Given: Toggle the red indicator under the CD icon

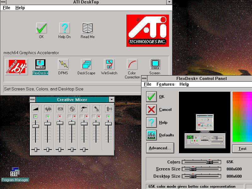Looking at the screenshot, I should click(74, 116).
